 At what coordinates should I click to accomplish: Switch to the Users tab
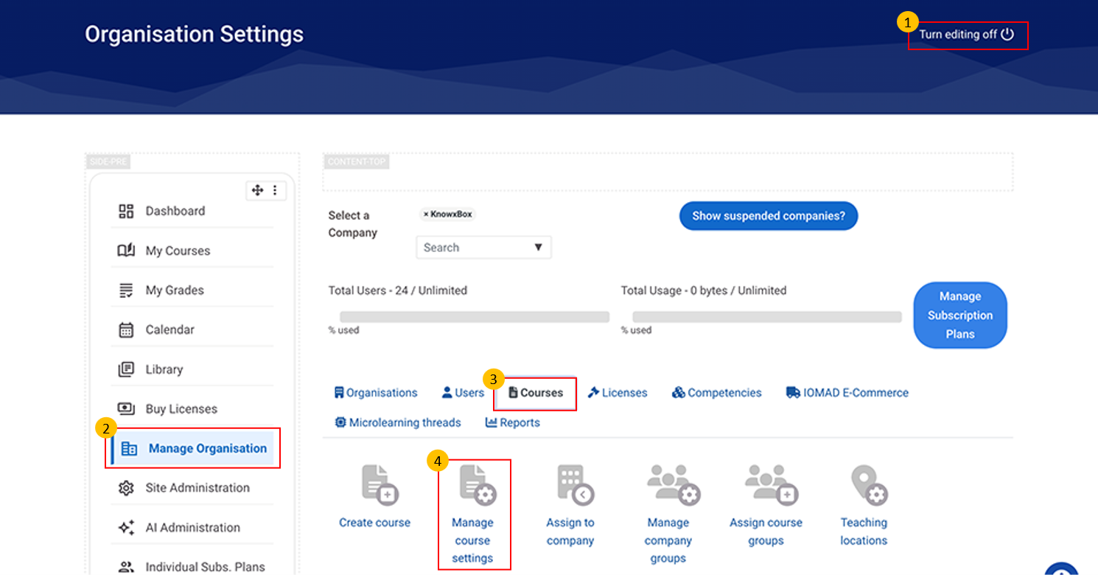pyautogui.click(x=463, y=393)
